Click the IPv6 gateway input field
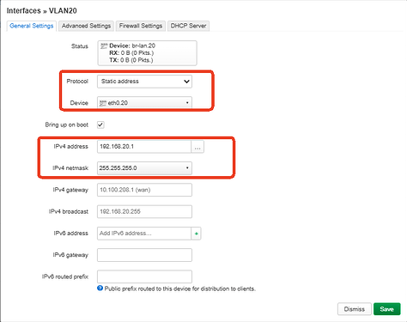The image size is (407, 322). tap(144, 255)
